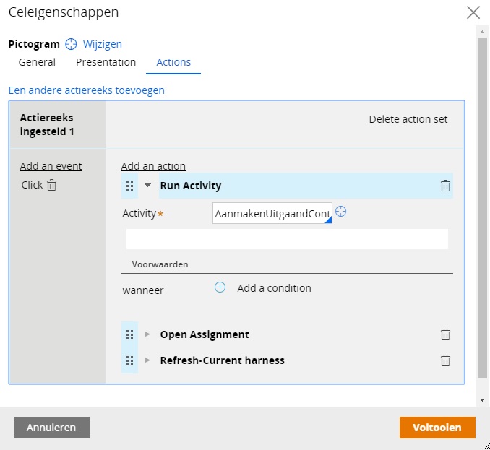Click the Voltooien button
The height and width of the screenshot is (450, 490).
tap(437, 428)
